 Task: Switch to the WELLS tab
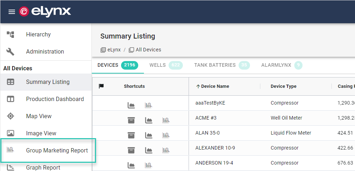[166, 65]
